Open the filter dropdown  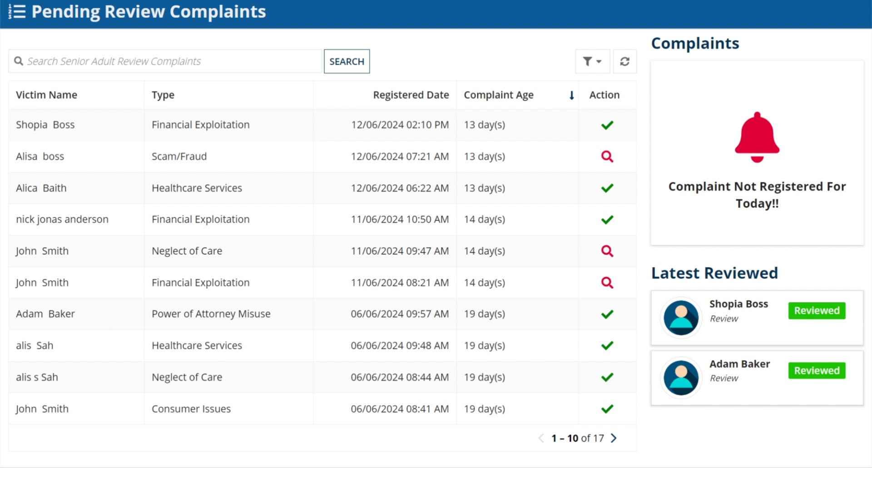click(x=592, y=61)
